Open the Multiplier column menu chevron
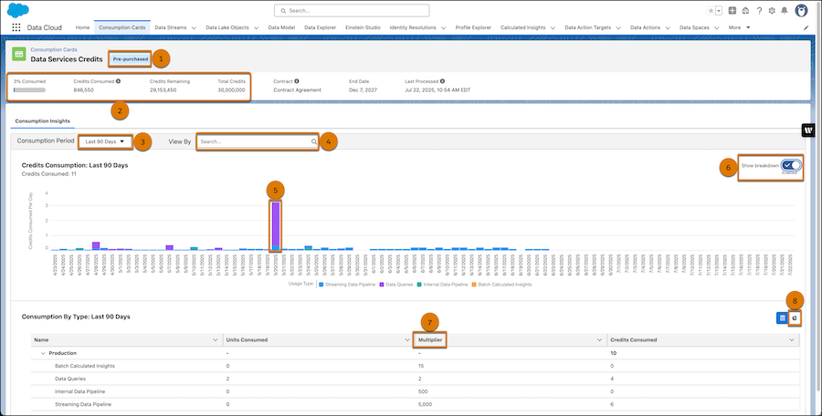 [x=600, y=340]
